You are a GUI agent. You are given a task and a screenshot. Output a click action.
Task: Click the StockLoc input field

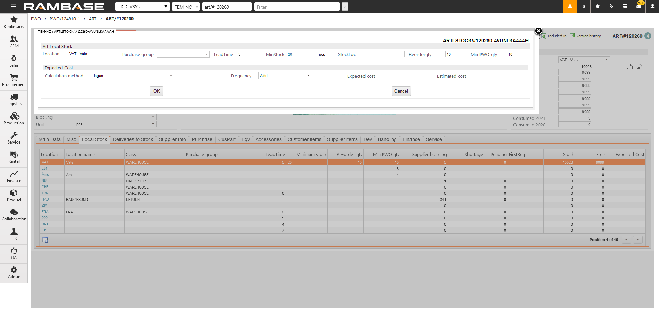(382, 54)
